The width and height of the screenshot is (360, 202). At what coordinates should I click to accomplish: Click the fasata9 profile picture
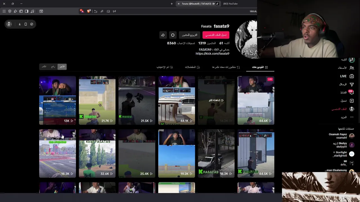[x=246, y=39]
